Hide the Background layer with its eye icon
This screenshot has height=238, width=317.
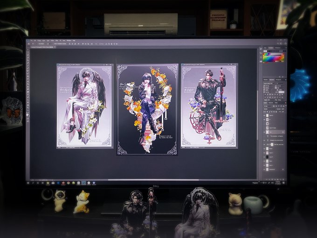click(264, 169)
